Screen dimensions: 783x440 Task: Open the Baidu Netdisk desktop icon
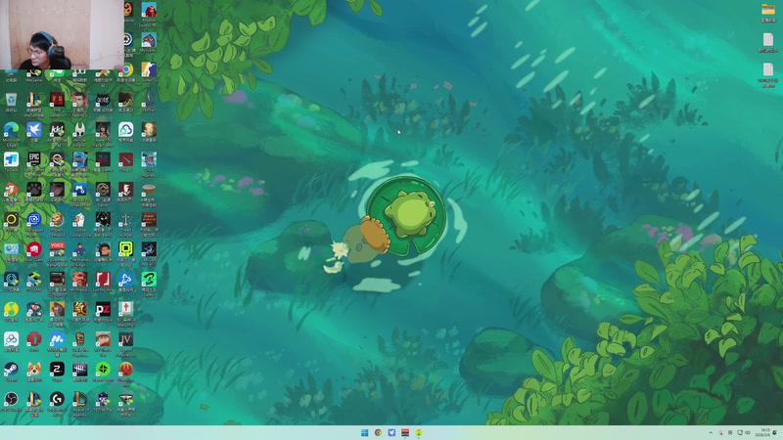[11, 339]
